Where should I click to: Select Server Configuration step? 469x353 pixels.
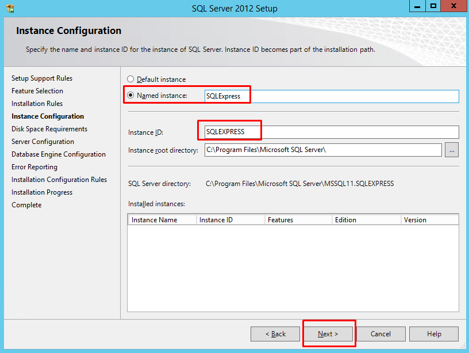(43, 142)
